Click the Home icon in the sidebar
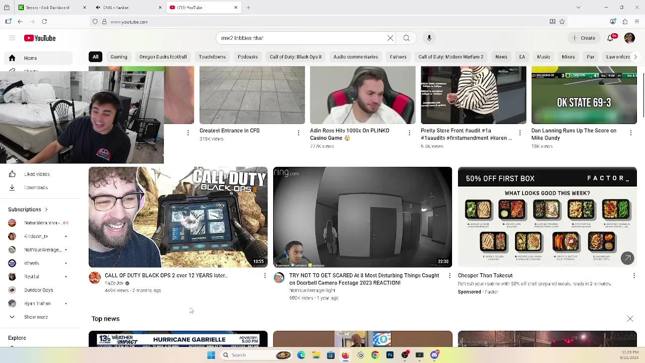 pos(12,58)
